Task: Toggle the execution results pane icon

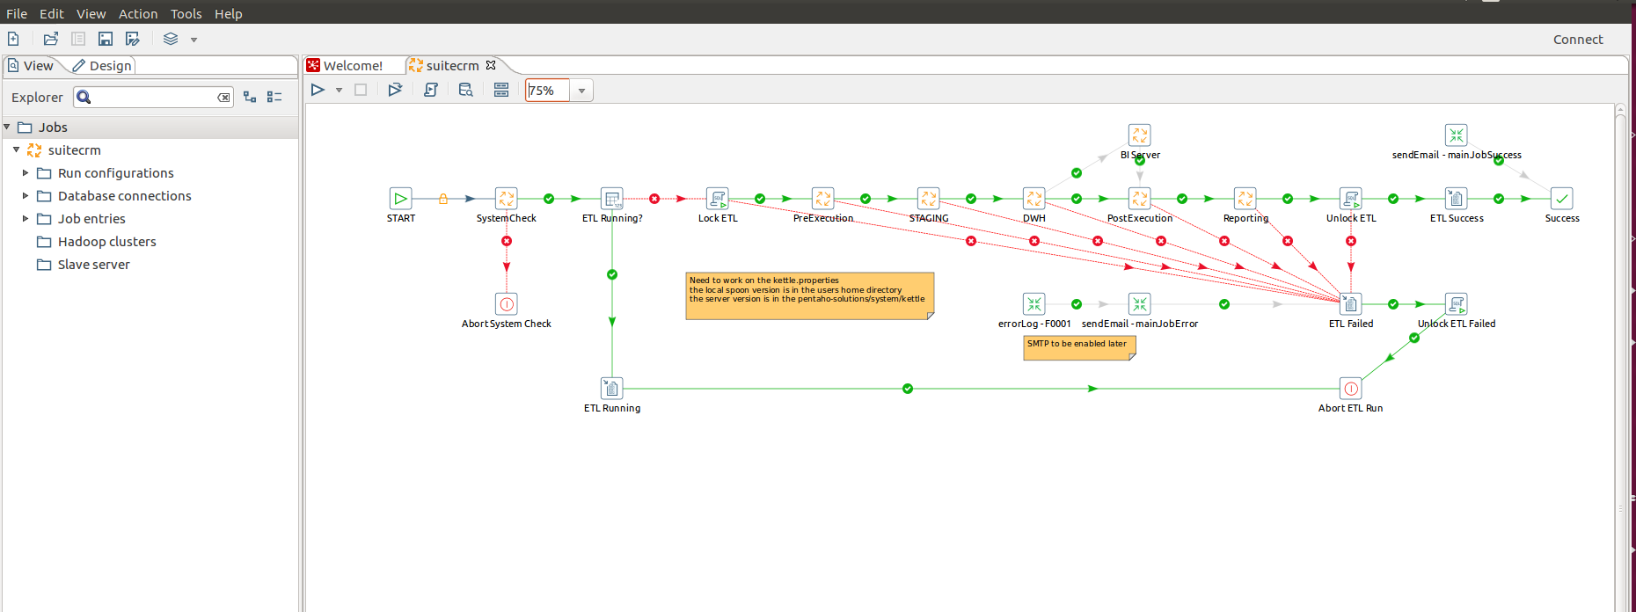Action: click(x=501, y=90)
